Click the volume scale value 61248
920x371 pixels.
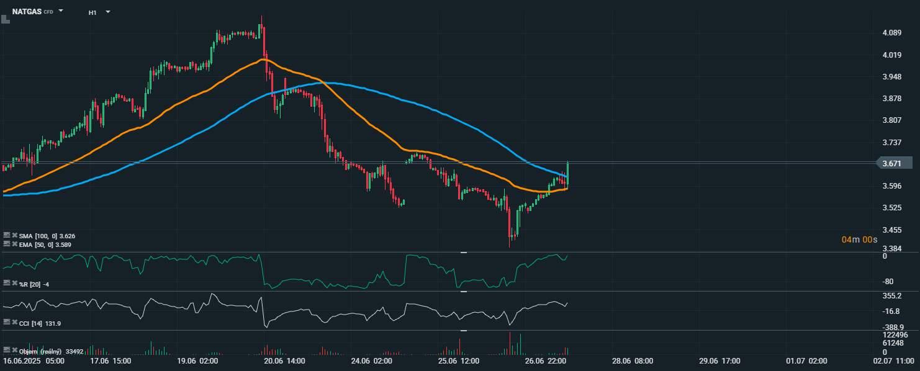click(893, 343)
